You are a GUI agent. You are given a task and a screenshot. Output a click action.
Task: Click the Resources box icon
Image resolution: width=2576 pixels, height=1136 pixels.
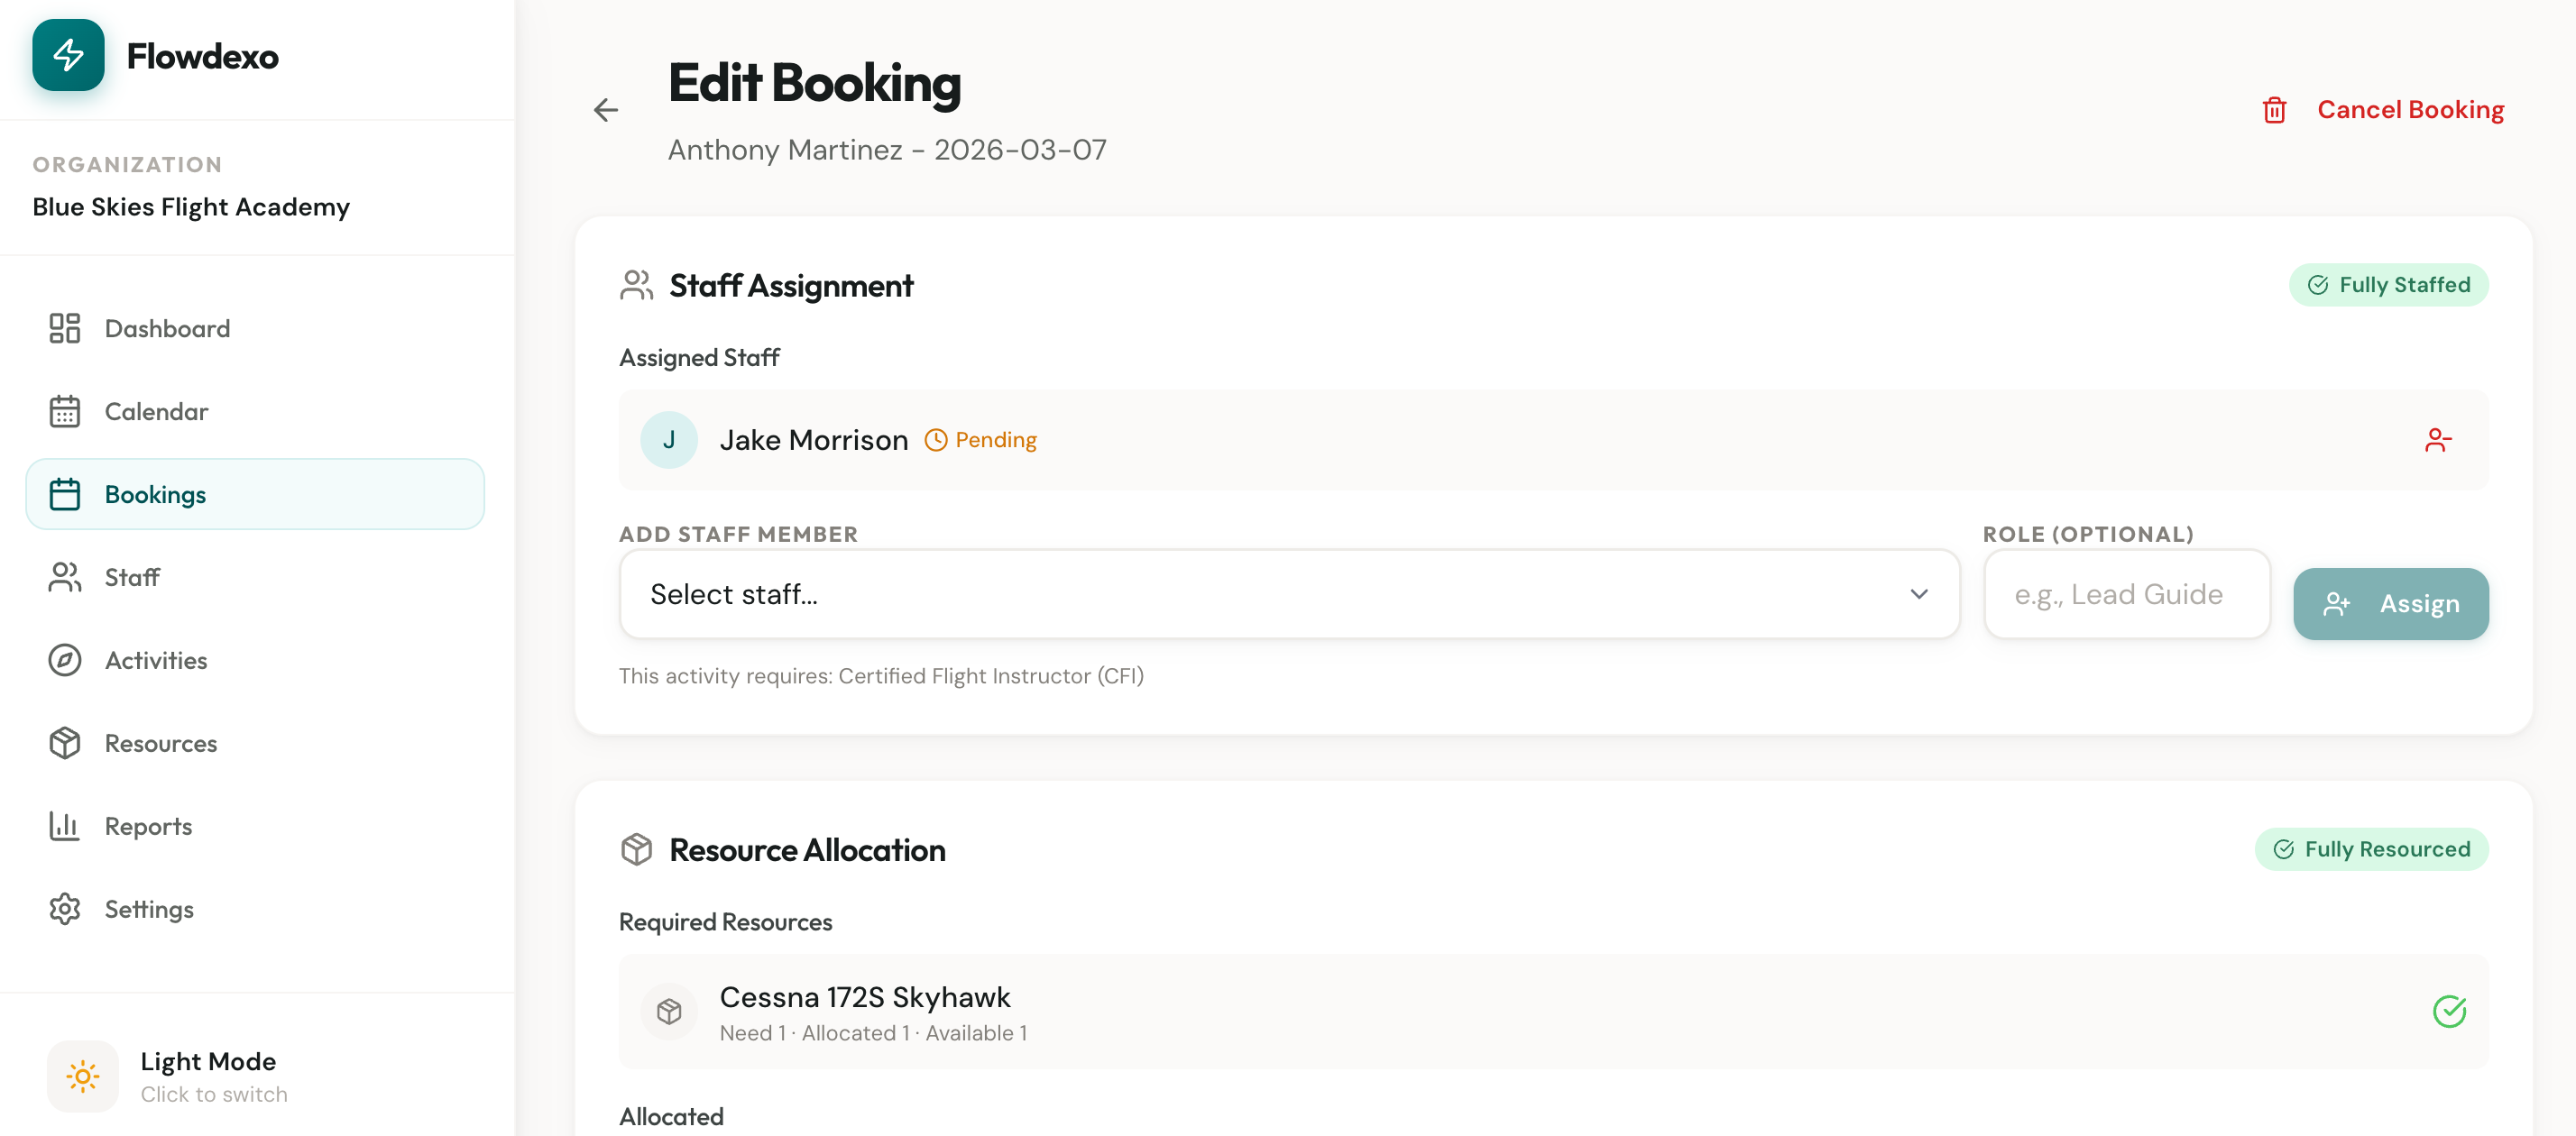65,743
